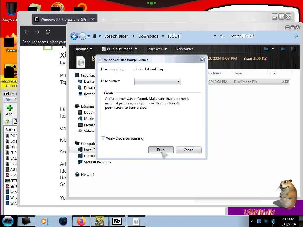Open the Disc burner dropdown
Viewport: 303px width, 227px height.
[x=157, y=82]
